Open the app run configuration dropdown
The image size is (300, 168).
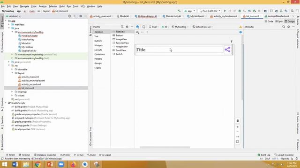[189, 11]
